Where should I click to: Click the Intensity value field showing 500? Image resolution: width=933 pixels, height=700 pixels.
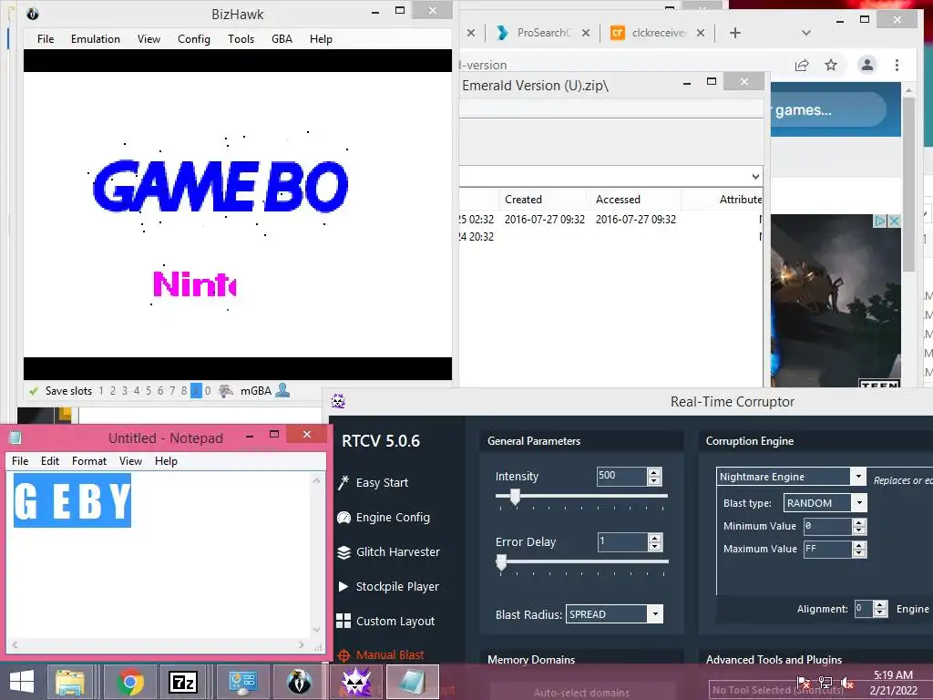pyautogui.click(x=620, y=476)
